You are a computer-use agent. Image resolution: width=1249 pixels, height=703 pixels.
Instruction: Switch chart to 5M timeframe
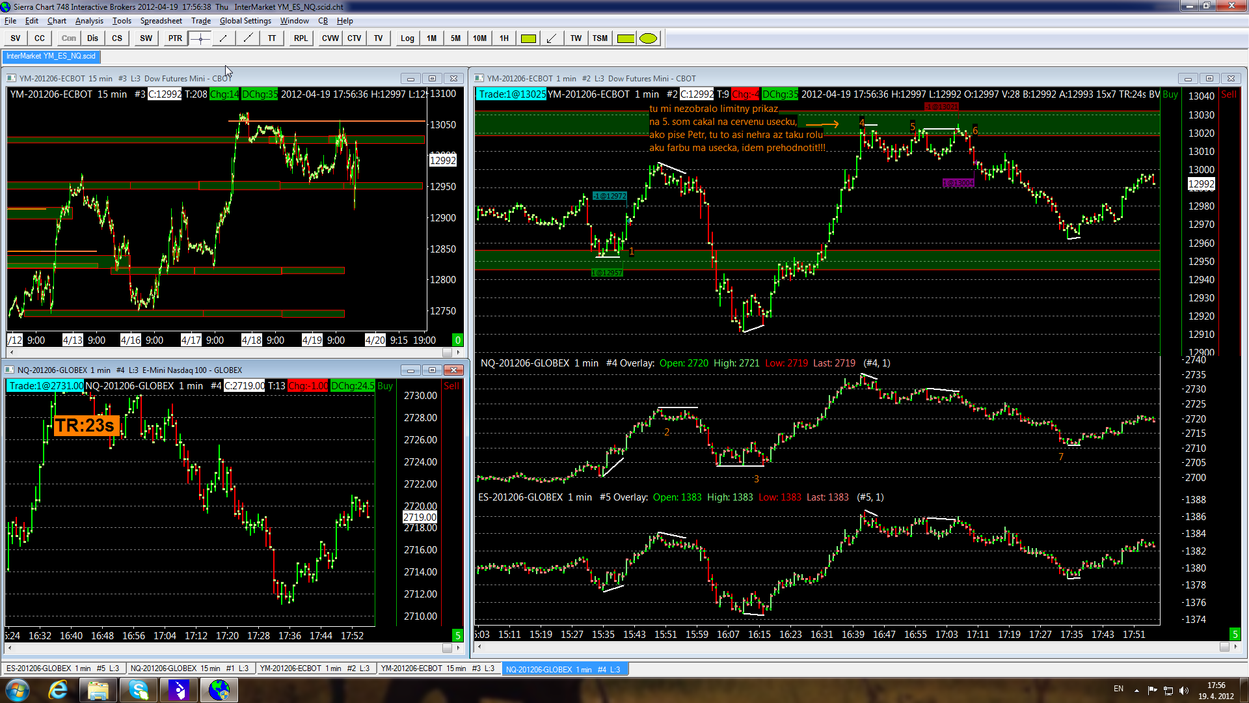point(455,38)
